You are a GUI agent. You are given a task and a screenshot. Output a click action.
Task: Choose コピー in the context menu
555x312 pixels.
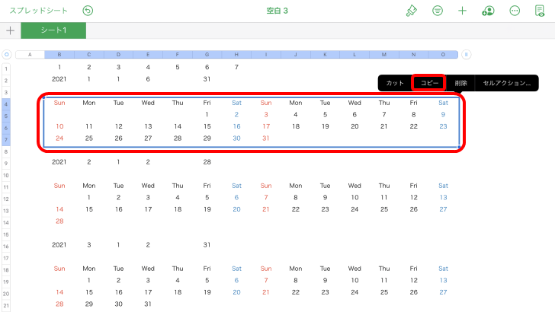(429, 83)
